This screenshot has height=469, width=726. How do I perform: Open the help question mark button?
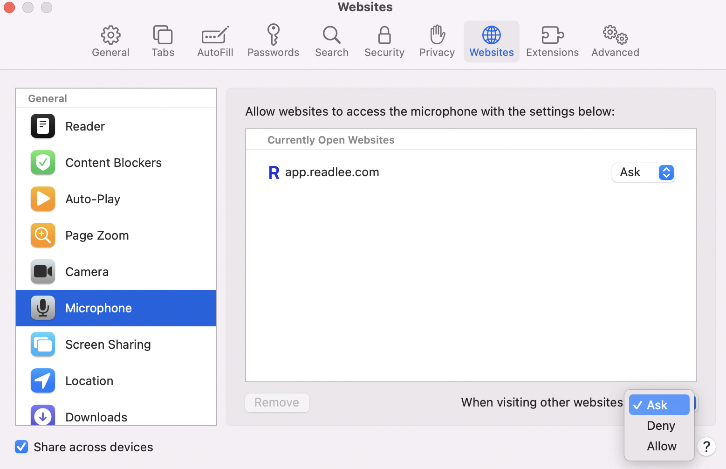tap(706, 447)
